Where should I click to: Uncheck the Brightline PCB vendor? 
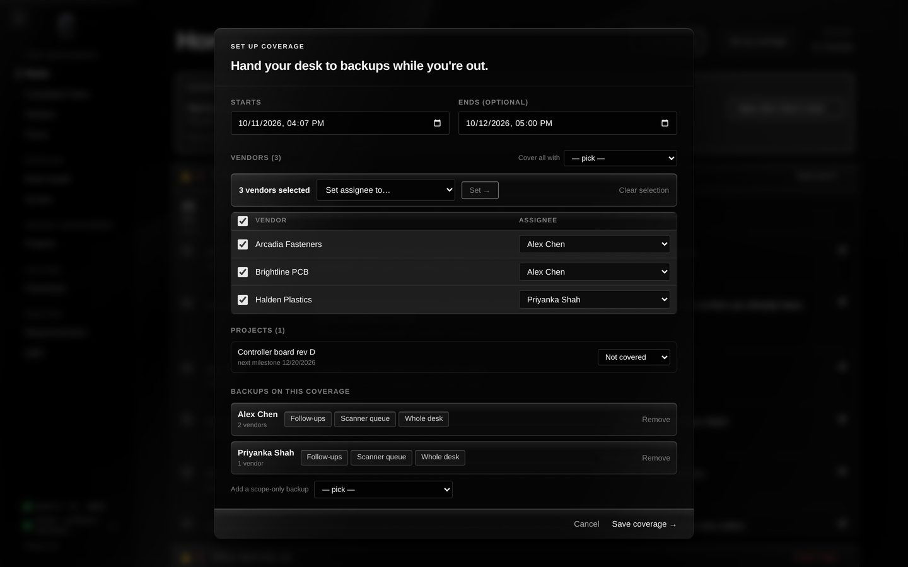(x=243, y=272)
